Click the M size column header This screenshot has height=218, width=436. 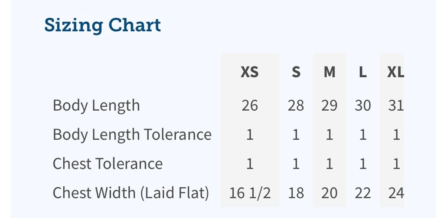(329, 72)
